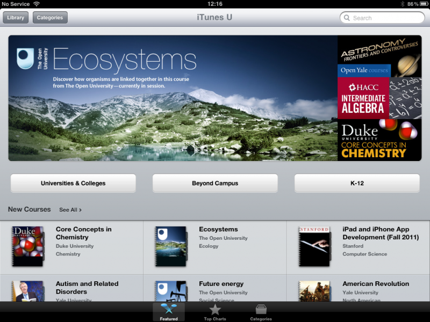
Task: Open Autism and Related Disorders cover
Action: (x=28, y=291)
